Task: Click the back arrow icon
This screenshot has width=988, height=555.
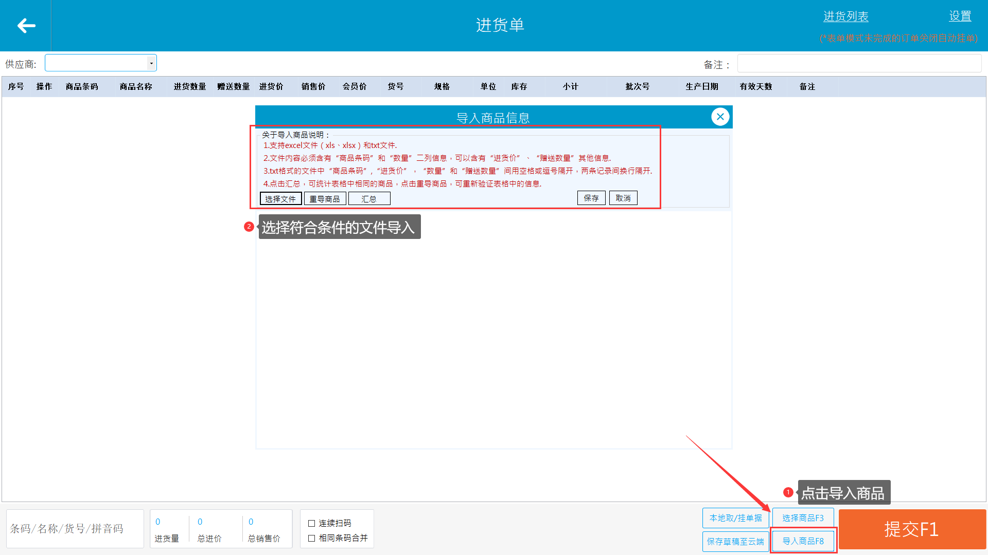Action: coord(26,25)
